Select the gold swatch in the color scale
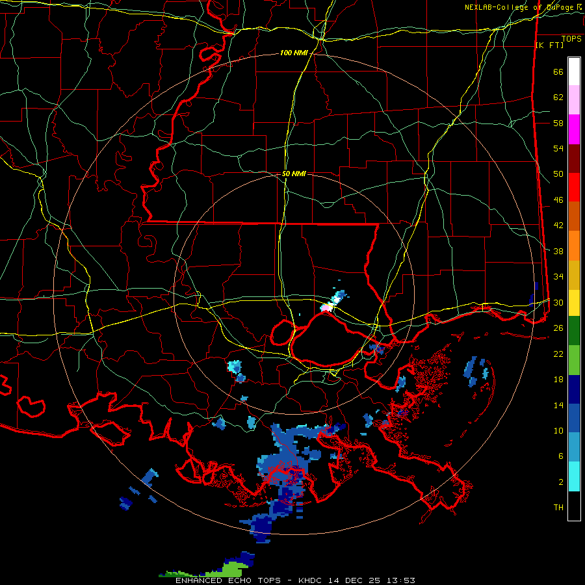This screenshot has height=585, width=585. click(x=574, y=275)
